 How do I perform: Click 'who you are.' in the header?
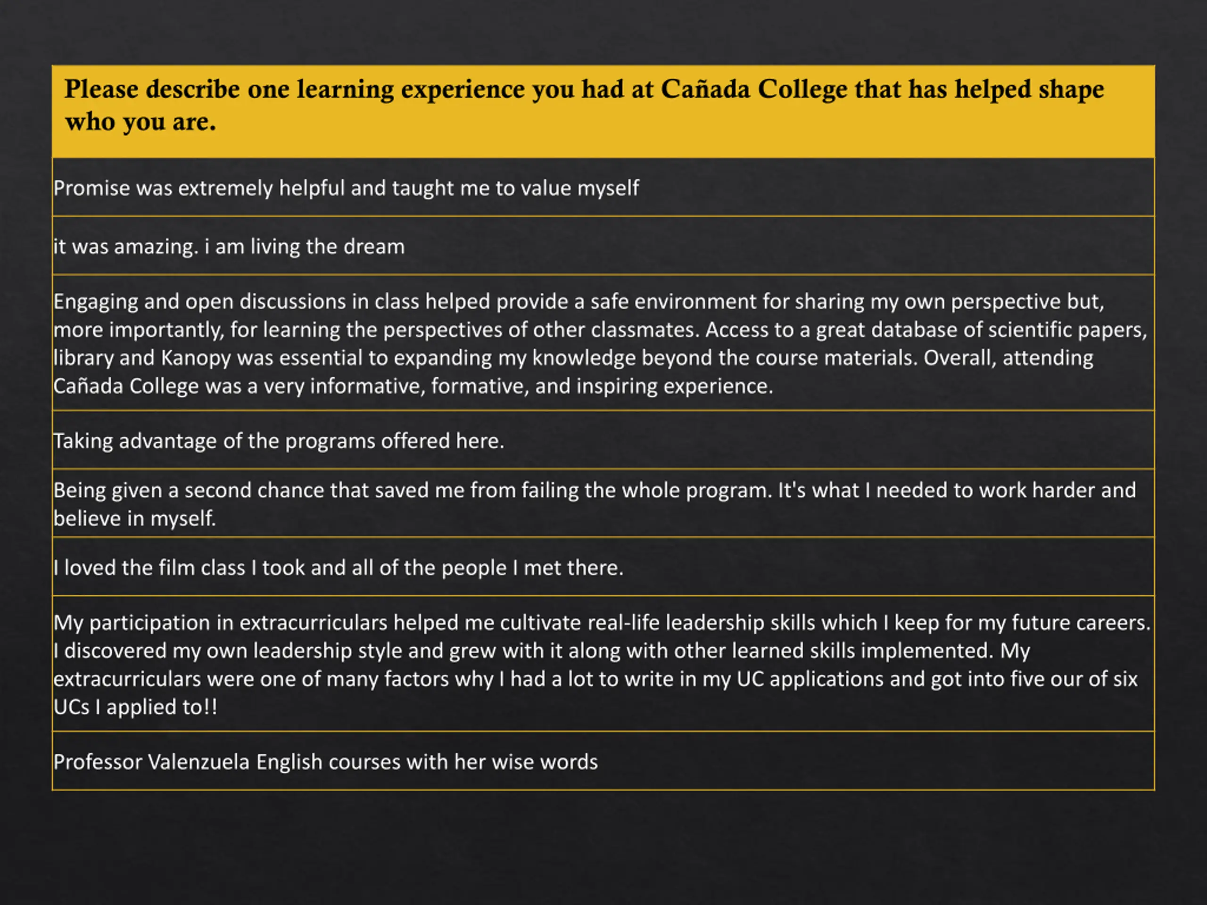141,122
